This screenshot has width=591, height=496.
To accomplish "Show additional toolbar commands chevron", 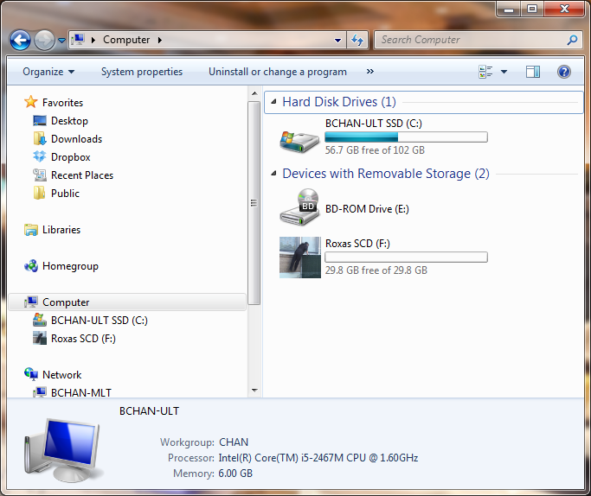I will (x=370, y=71).
